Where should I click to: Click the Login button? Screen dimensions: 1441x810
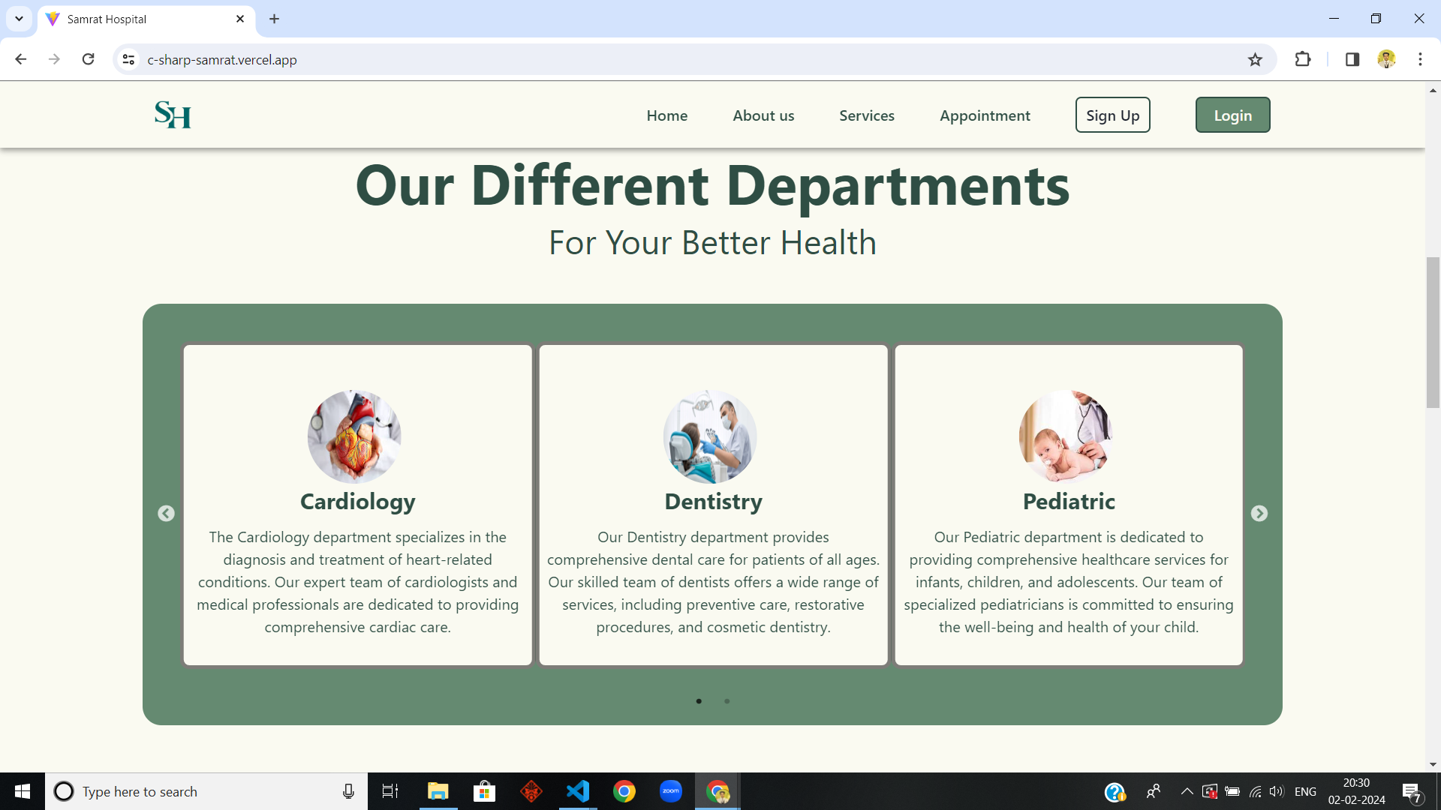pyautogui.click(x=1232, y=115)
